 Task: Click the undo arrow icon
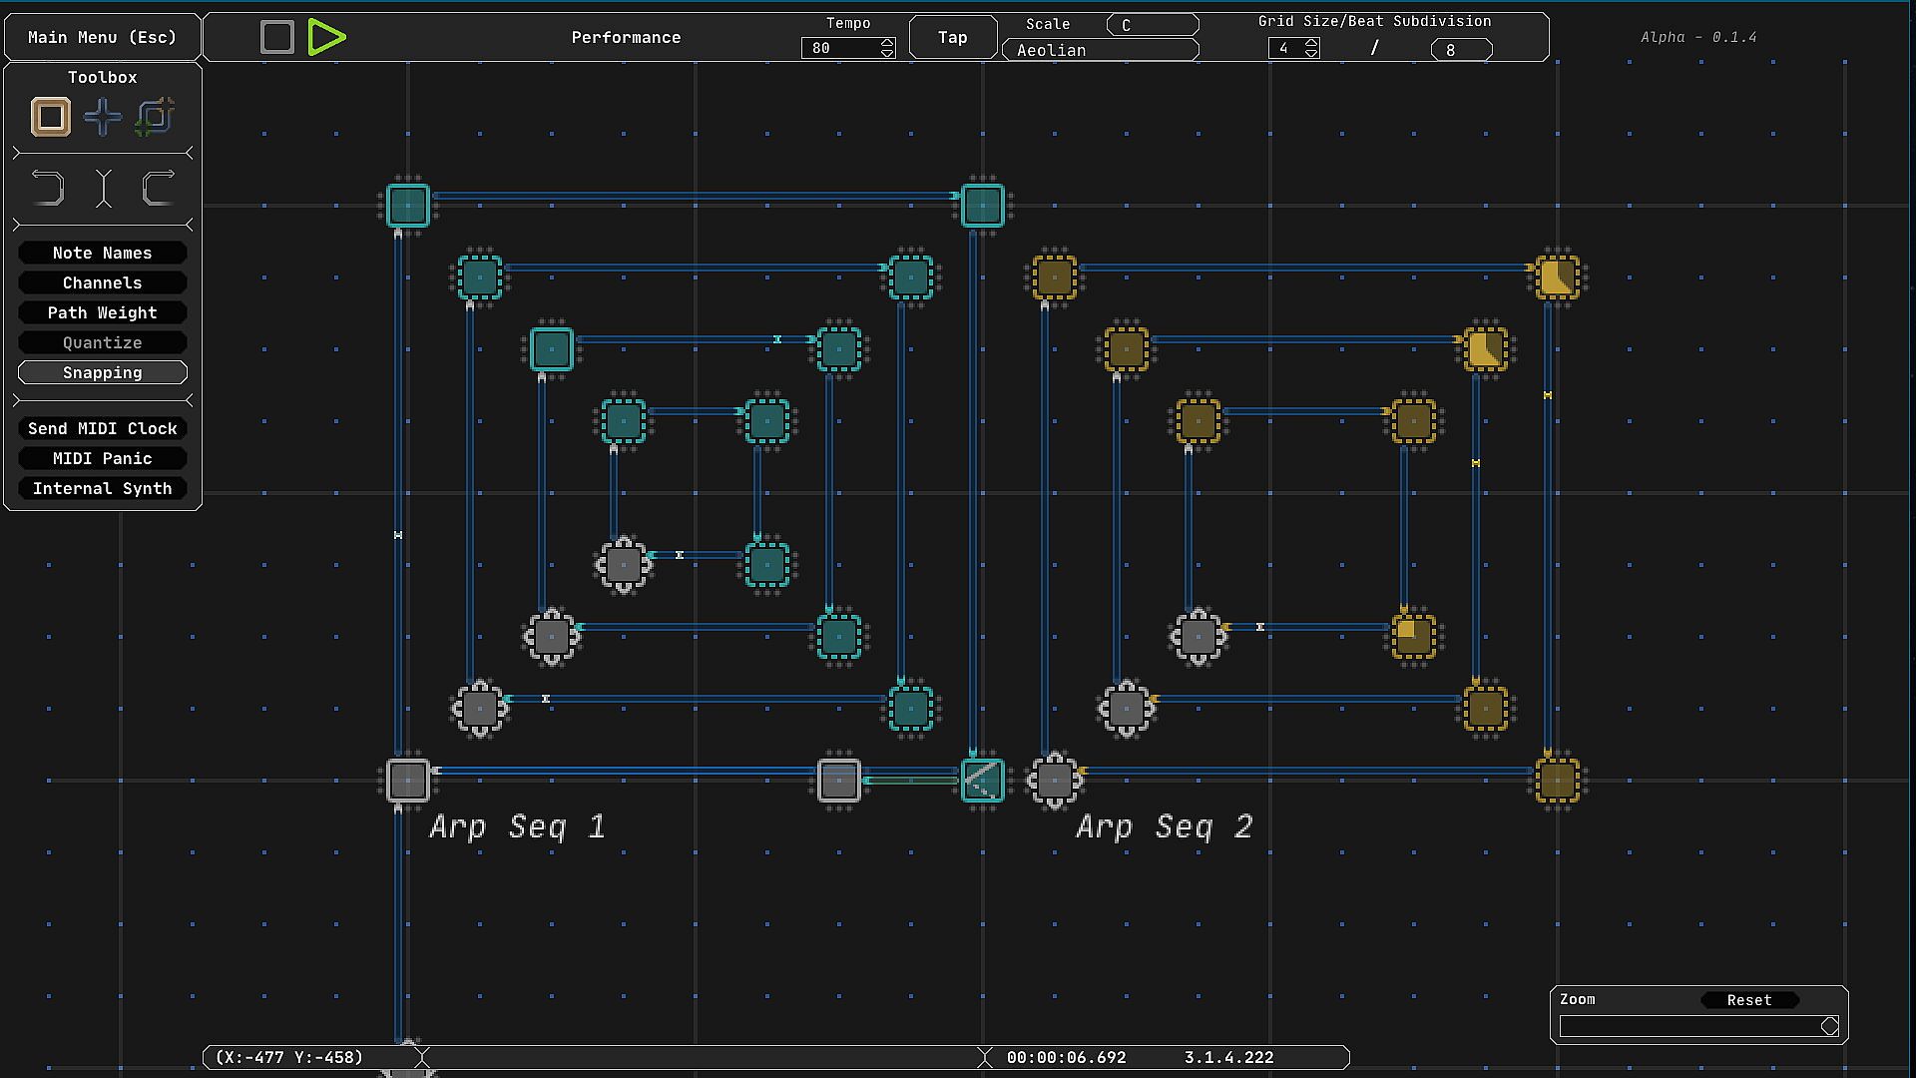[x=48, y=188]
